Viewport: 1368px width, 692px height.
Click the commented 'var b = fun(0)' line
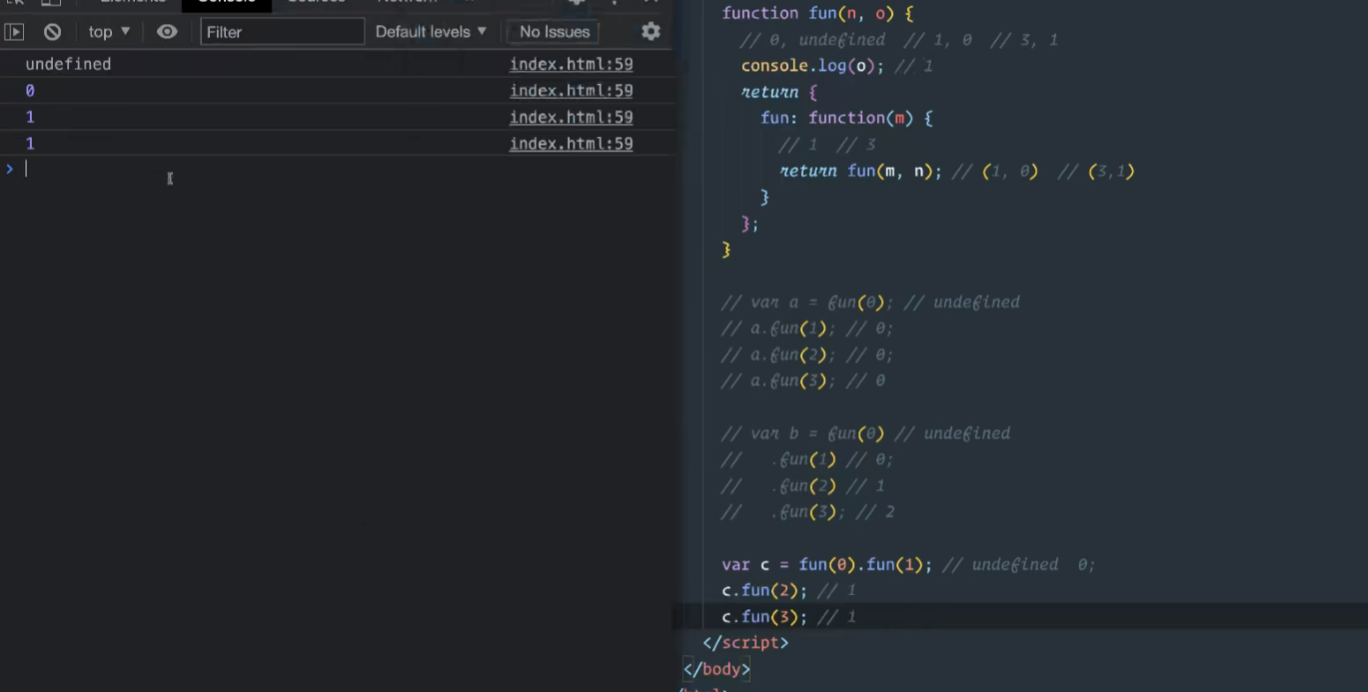[865, 433]
